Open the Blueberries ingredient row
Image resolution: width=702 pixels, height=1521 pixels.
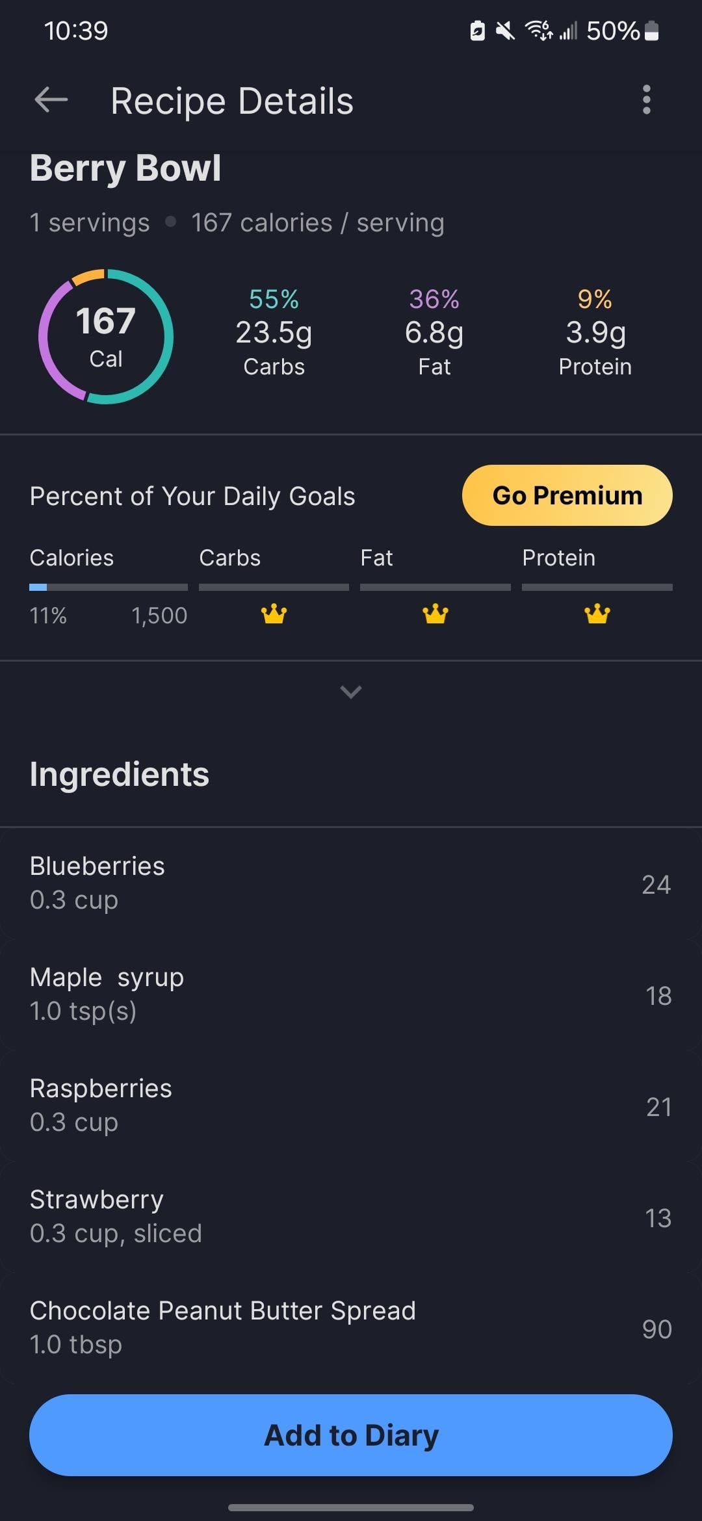click(x=351, y=883)
